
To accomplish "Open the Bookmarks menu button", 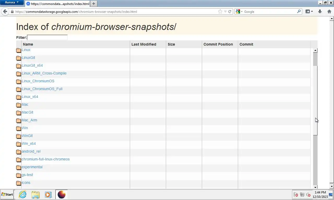I will tap(308, 11).
